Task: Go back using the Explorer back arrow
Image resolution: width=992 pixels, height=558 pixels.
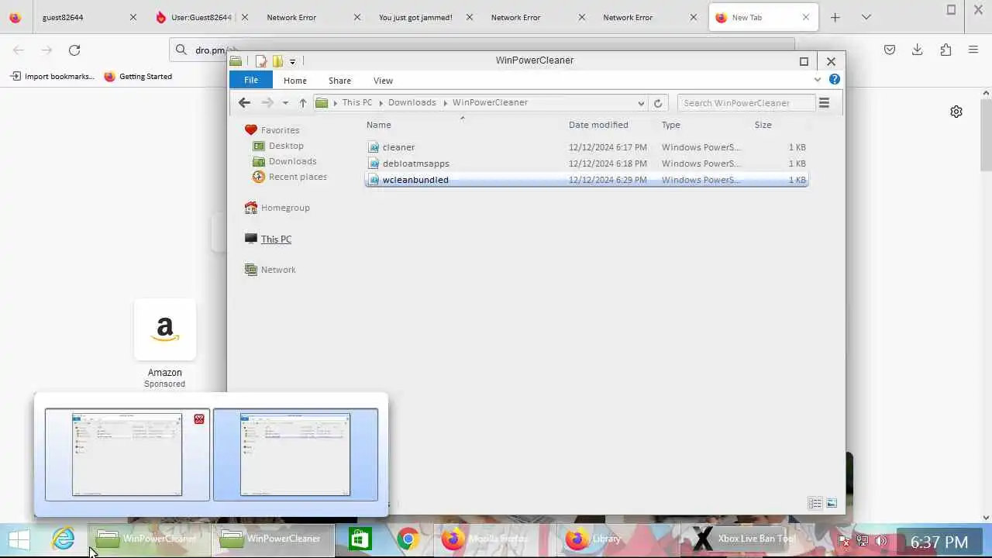Action: click(x=244, y=102)
